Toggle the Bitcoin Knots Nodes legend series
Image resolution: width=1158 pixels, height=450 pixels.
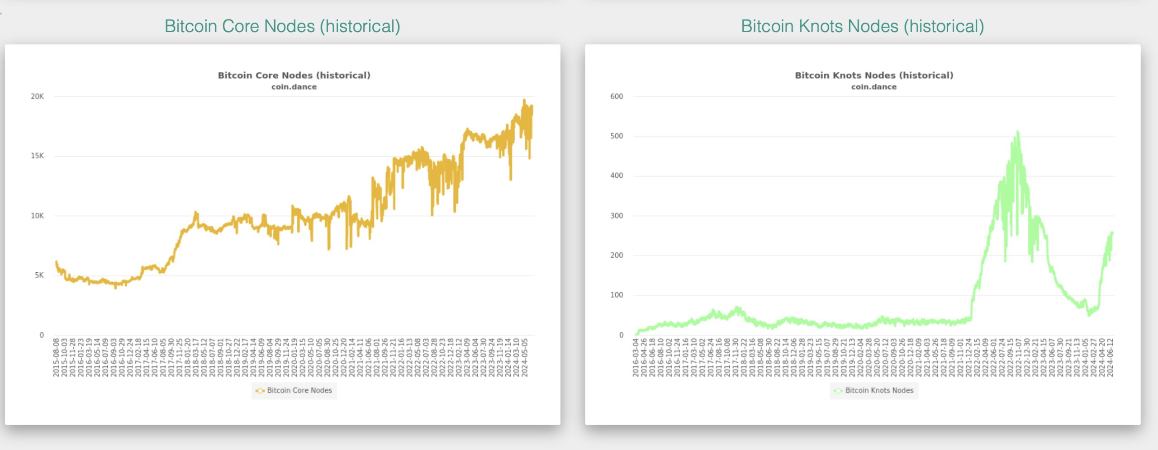click(x=879, y=391)
